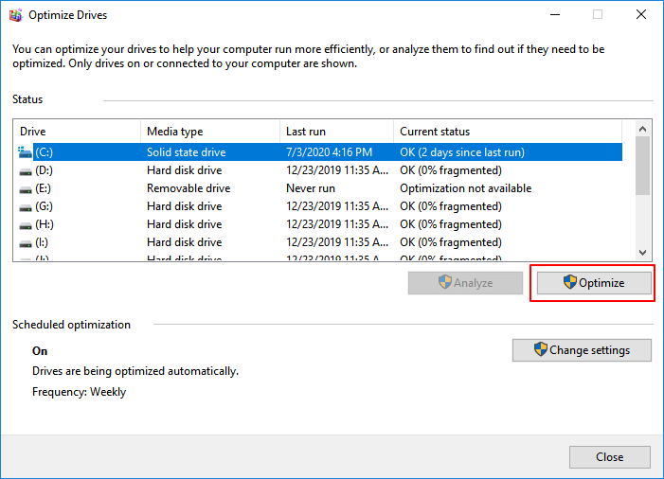664x479 pixels.
Task: Click the E: removable drive icon
Action: [x=25, y=188]
